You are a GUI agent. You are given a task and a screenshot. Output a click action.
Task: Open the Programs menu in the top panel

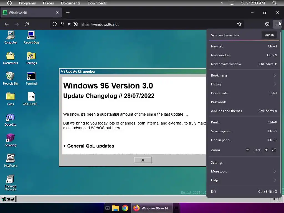27,3
